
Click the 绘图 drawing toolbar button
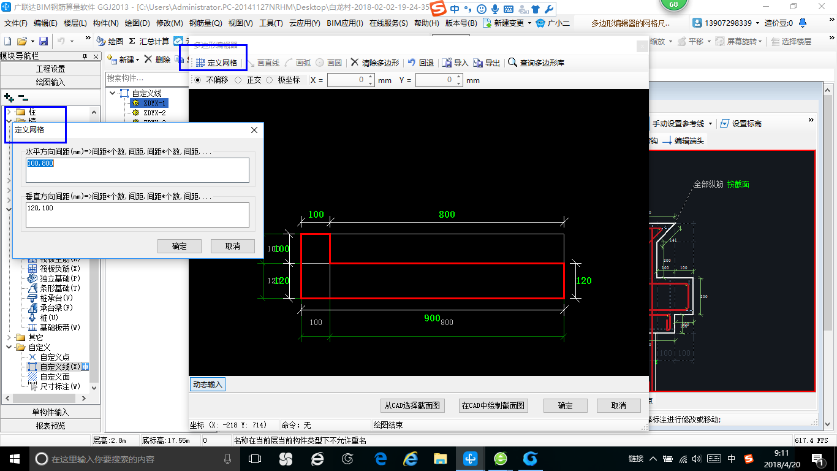coord(110,41)
